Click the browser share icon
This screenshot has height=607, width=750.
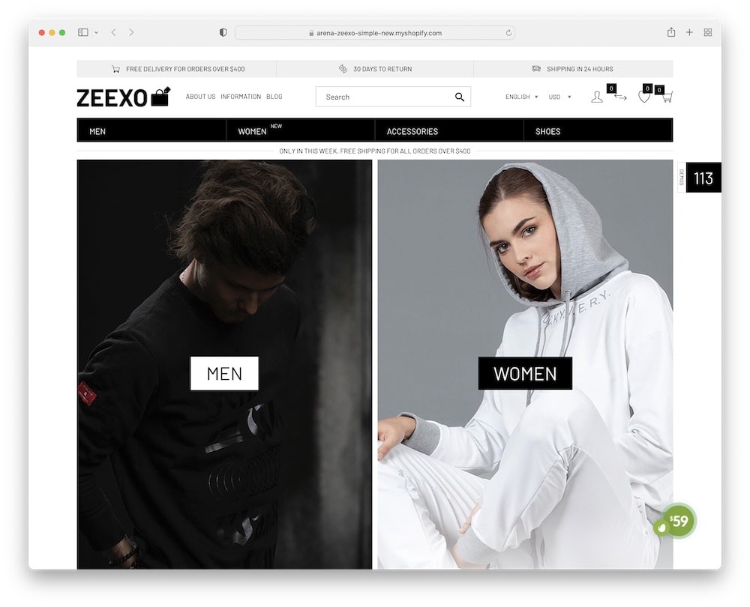coord(671,32)
